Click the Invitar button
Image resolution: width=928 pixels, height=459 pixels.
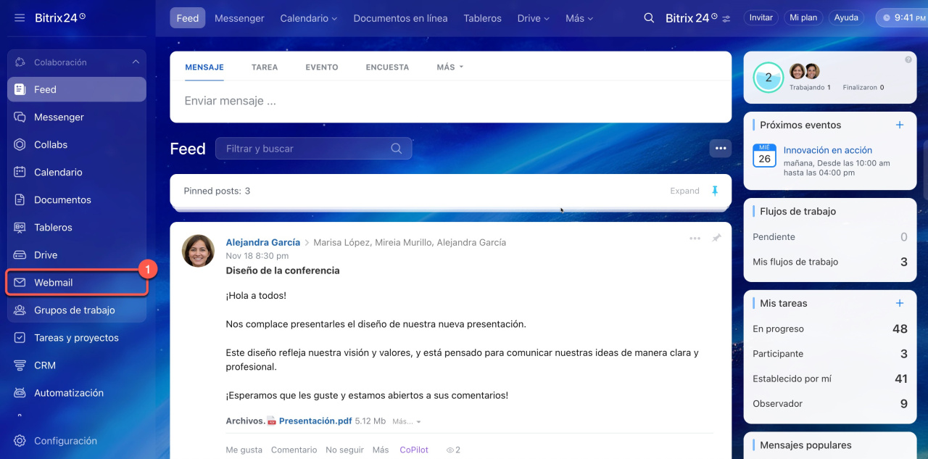tap(761, 17)
